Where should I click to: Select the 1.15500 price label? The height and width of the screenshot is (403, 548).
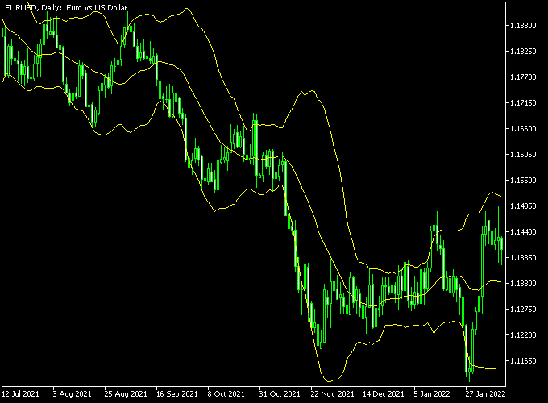tap(523, 181)
